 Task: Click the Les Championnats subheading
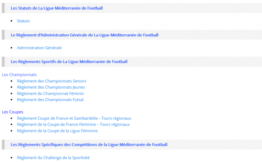[19, 75]
